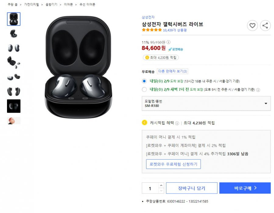Screen dimensions: 274x213
Task: Increase quantity with the up arrow
Action: point(161,185)
